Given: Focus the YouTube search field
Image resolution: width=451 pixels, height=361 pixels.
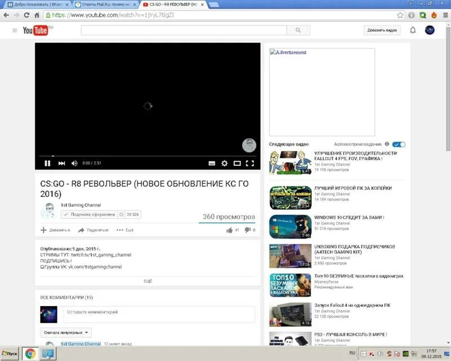Looking at the screenshot, I should (184, 30).
